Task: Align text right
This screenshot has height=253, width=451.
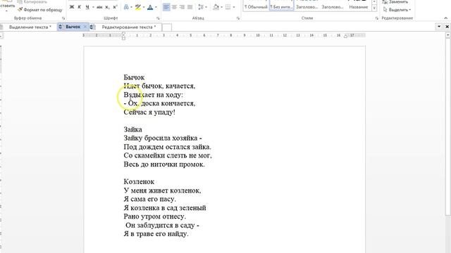Action: (182, 7)
